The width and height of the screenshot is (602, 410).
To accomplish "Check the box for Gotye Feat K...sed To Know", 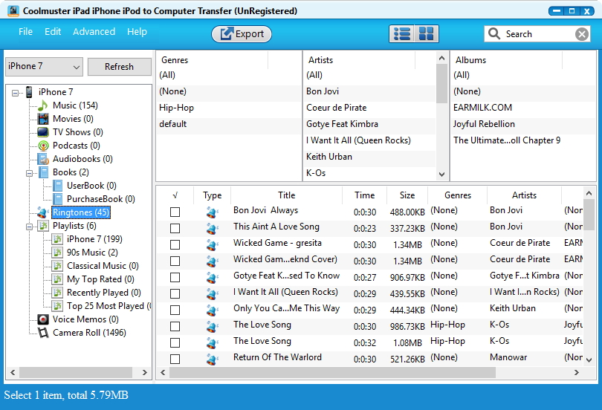I will [175, 277].
